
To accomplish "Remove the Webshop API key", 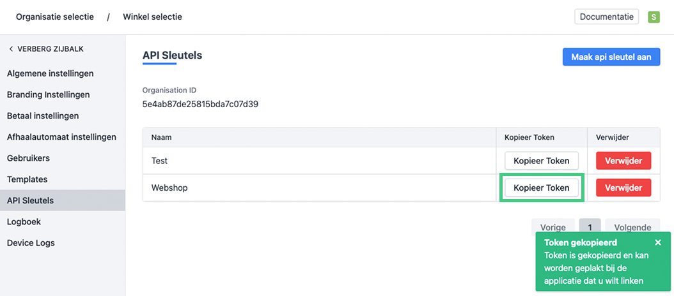I will pyautogui.click(x=623, y=188).
